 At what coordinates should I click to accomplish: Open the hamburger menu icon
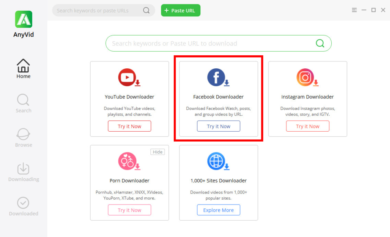tap(354, 10)
